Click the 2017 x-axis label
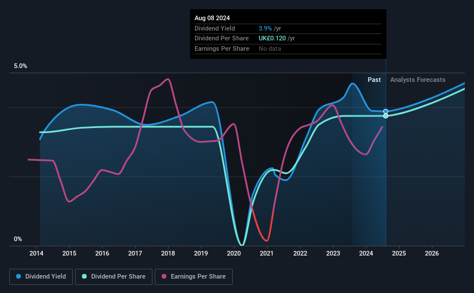Viewport: 474px width, 293px height. tap(135, 253)
